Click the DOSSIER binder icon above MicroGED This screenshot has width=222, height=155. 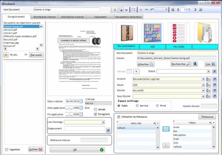179,33
